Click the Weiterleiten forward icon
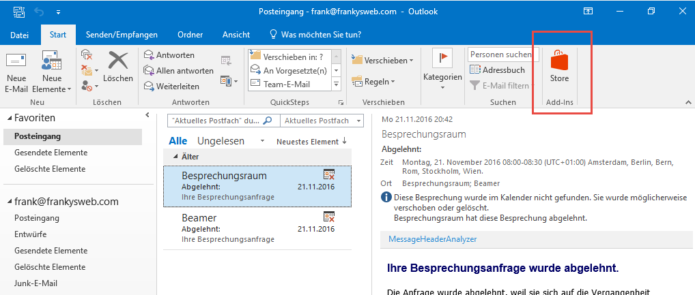This screenshot has width=695, height=295. (x=149, y=87)
